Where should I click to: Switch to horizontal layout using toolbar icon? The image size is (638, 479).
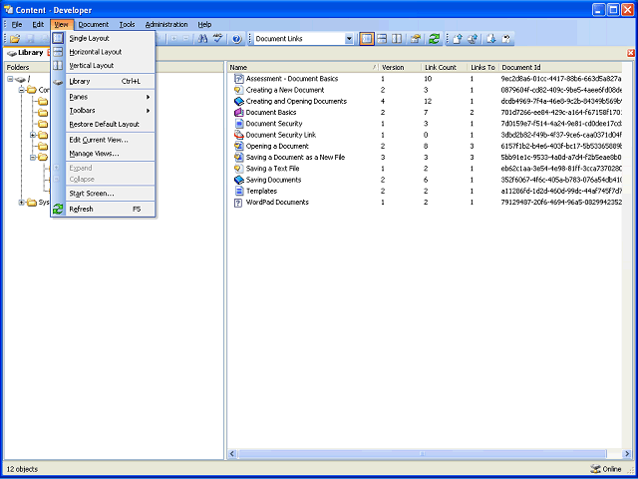(x=382, y=39)
